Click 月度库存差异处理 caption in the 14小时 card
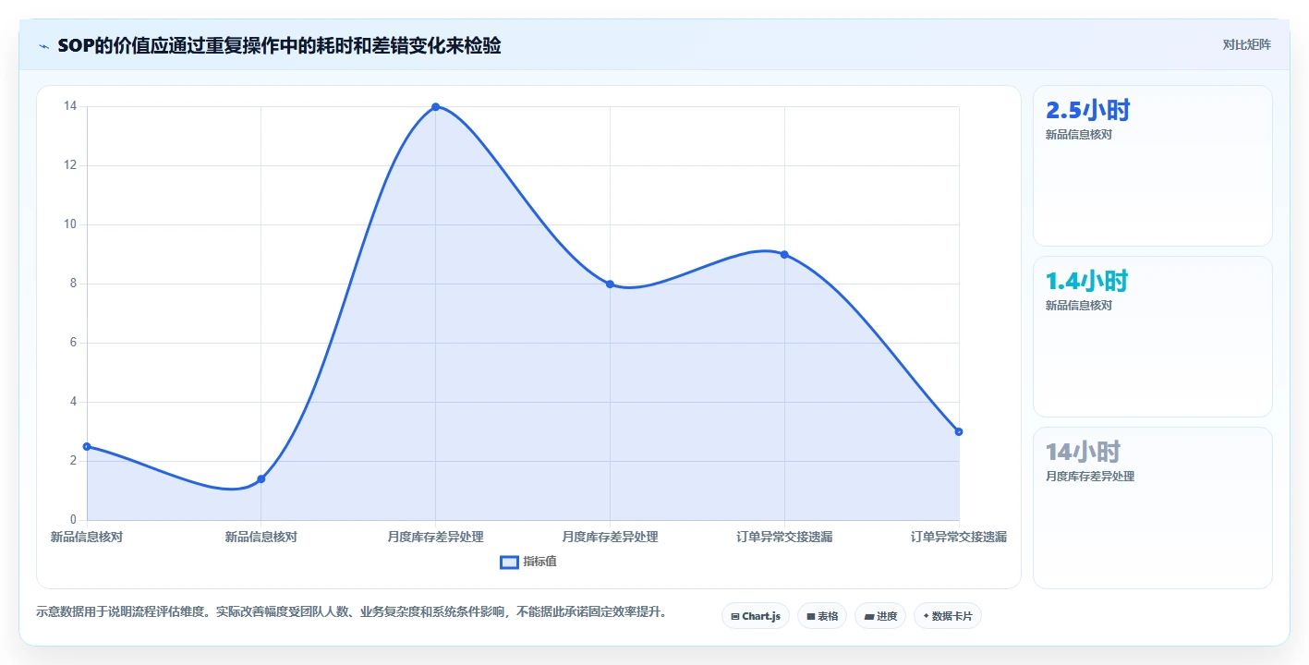Viewport: 1309px width, 665px height. (1090, 477)
